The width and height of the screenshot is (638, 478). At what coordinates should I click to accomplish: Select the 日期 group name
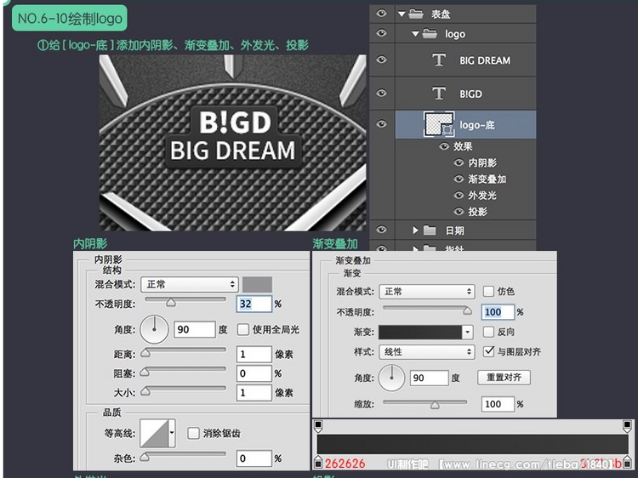coord(454,230)
